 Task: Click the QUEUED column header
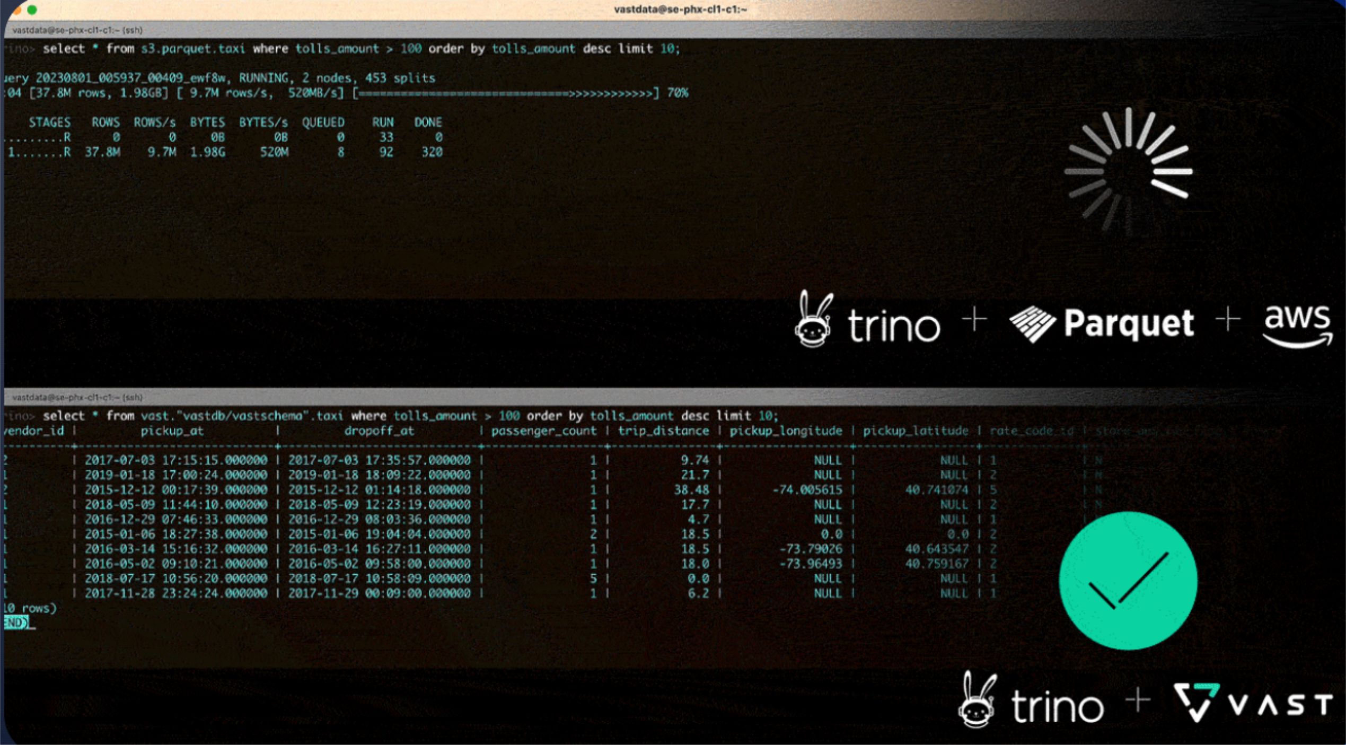click(x=323, y=122)
